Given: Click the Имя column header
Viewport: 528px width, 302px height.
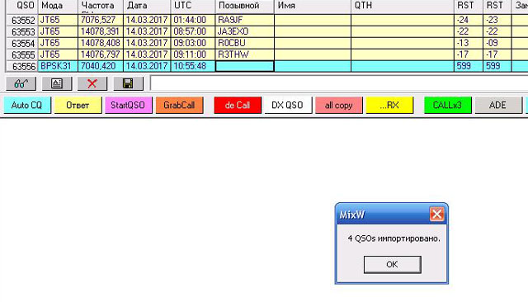Looking at the screenshot, I should pos(313,6).
